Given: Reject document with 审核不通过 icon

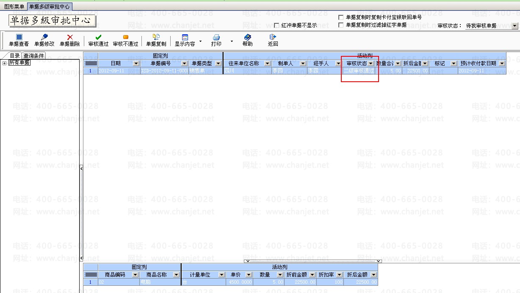Looking at the screenshot, I should (125, 38).
